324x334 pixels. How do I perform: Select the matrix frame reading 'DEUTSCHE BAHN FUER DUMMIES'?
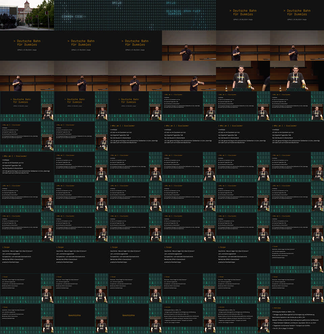pos(189,15)
